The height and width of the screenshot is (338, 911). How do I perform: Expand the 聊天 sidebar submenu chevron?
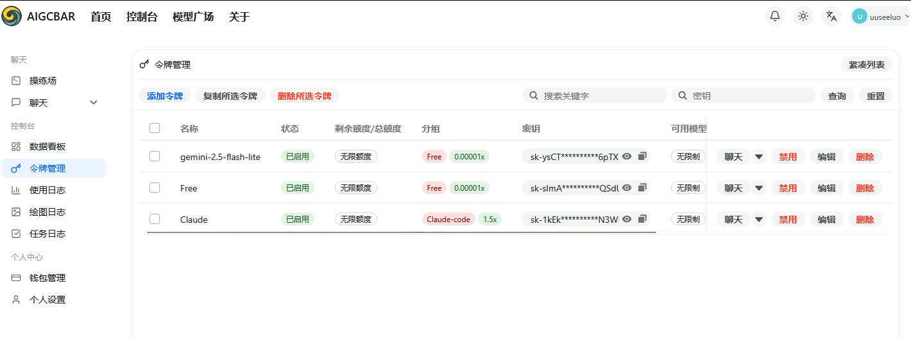[93, 102]
